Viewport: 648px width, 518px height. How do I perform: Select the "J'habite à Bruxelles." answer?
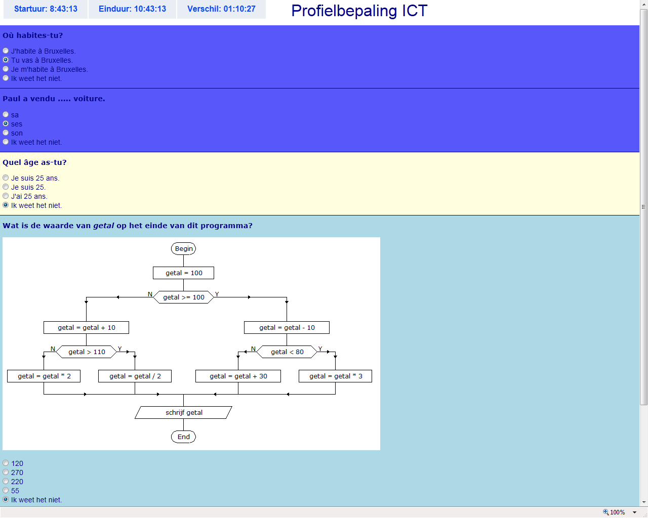[6, 51]
